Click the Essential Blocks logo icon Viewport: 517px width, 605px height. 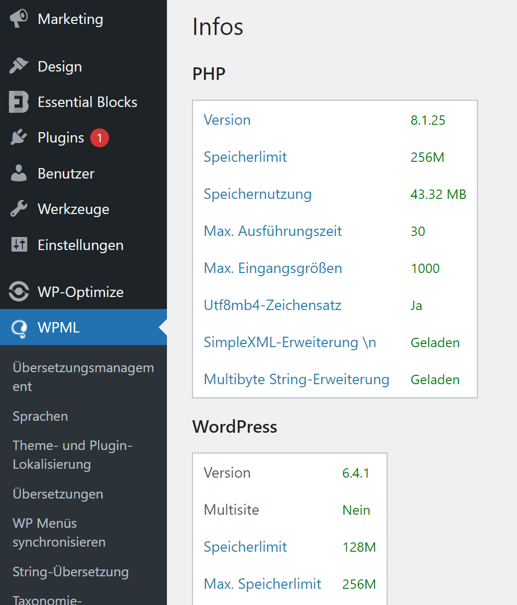point(19,102)
